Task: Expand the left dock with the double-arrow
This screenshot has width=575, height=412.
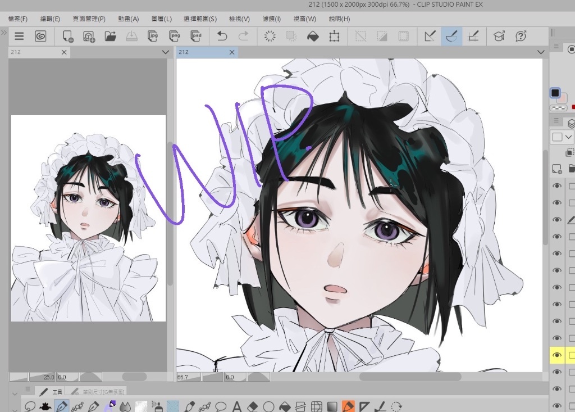Action: click(x=4, y=33)
